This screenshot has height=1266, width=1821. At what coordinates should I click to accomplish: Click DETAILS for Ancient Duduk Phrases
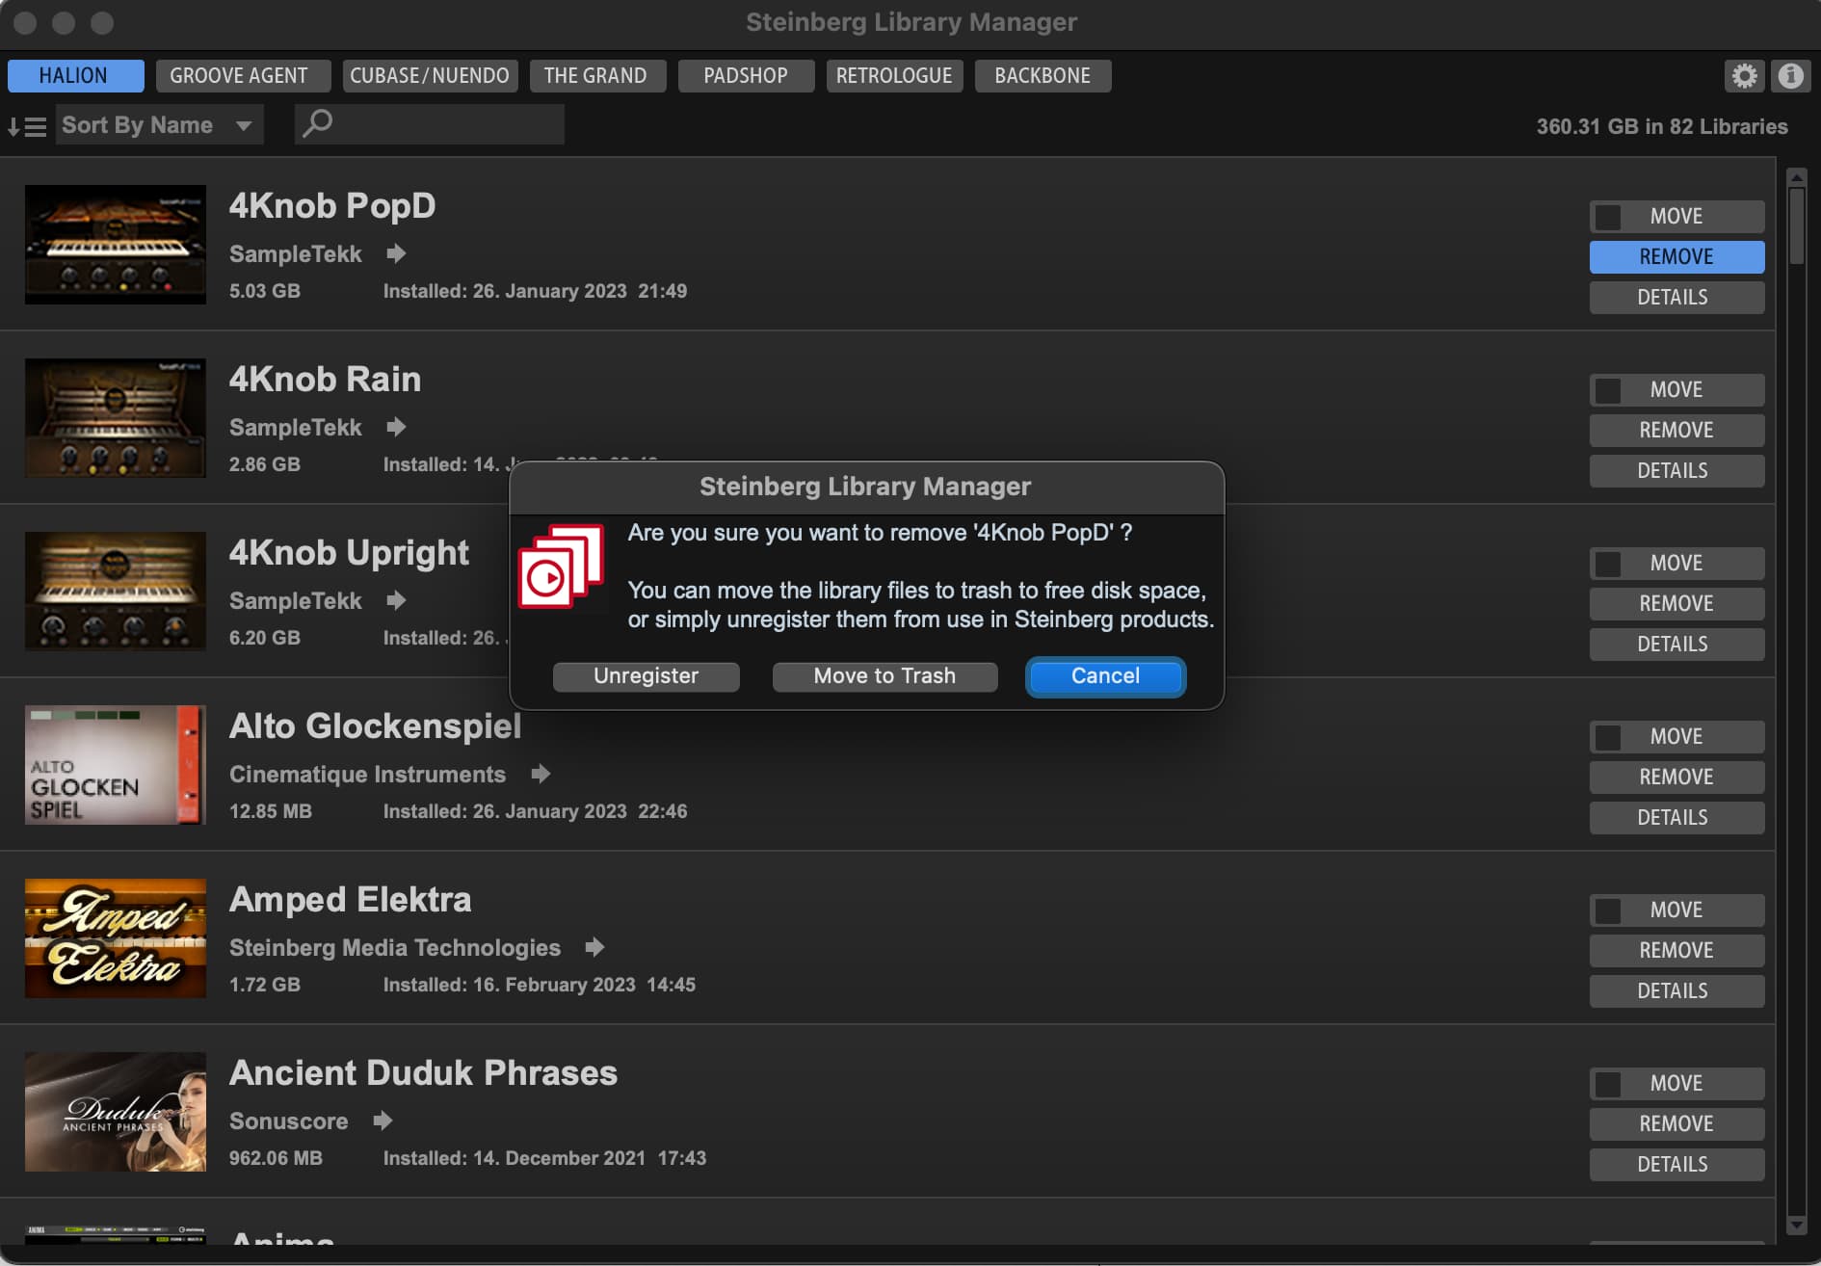[x=1676, y=1165]
